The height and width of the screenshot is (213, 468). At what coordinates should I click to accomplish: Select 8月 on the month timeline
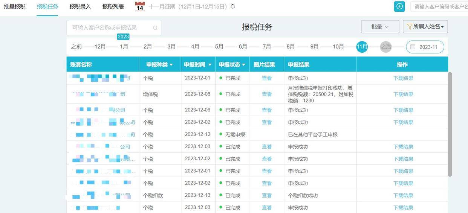pos(291,47)
